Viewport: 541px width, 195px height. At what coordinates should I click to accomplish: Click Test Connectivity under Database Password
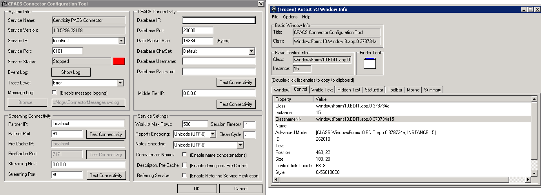click(236, 82)
